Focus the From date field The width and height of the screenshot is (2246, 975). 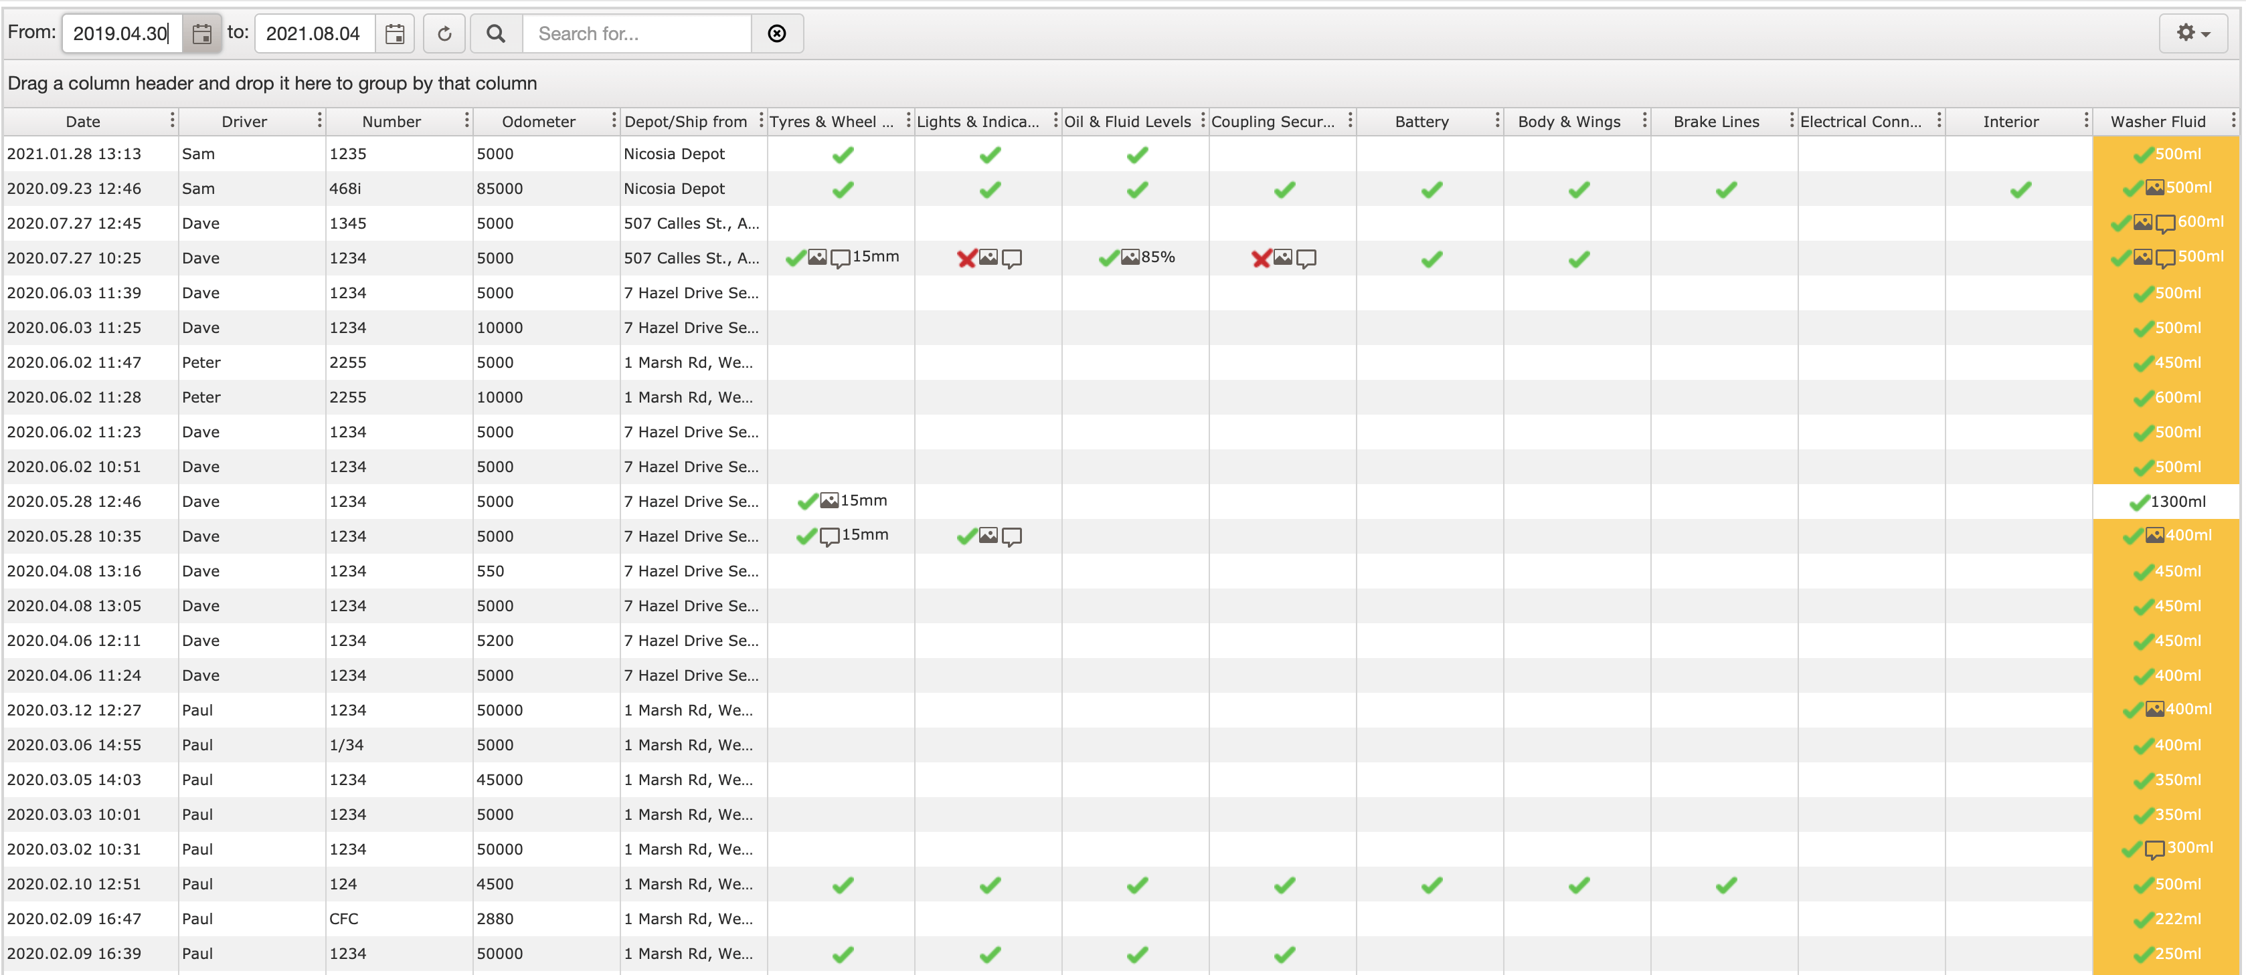click(122, 34)
